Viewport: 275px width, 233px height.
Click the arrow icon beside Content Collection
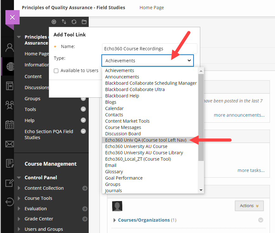85,188
